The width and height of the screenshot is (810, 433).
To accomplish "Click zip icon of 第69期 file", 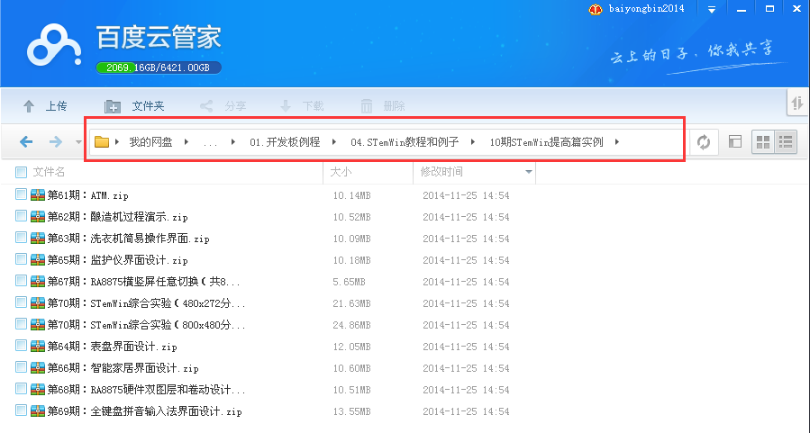I will coord(38,411).
